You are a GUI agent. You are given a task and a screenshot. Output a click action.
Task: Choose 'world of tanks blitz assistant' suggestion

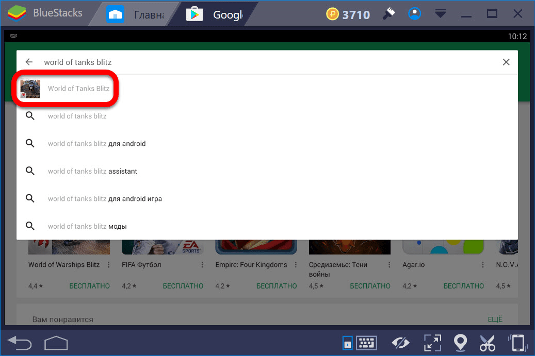[x=92, y=171]
